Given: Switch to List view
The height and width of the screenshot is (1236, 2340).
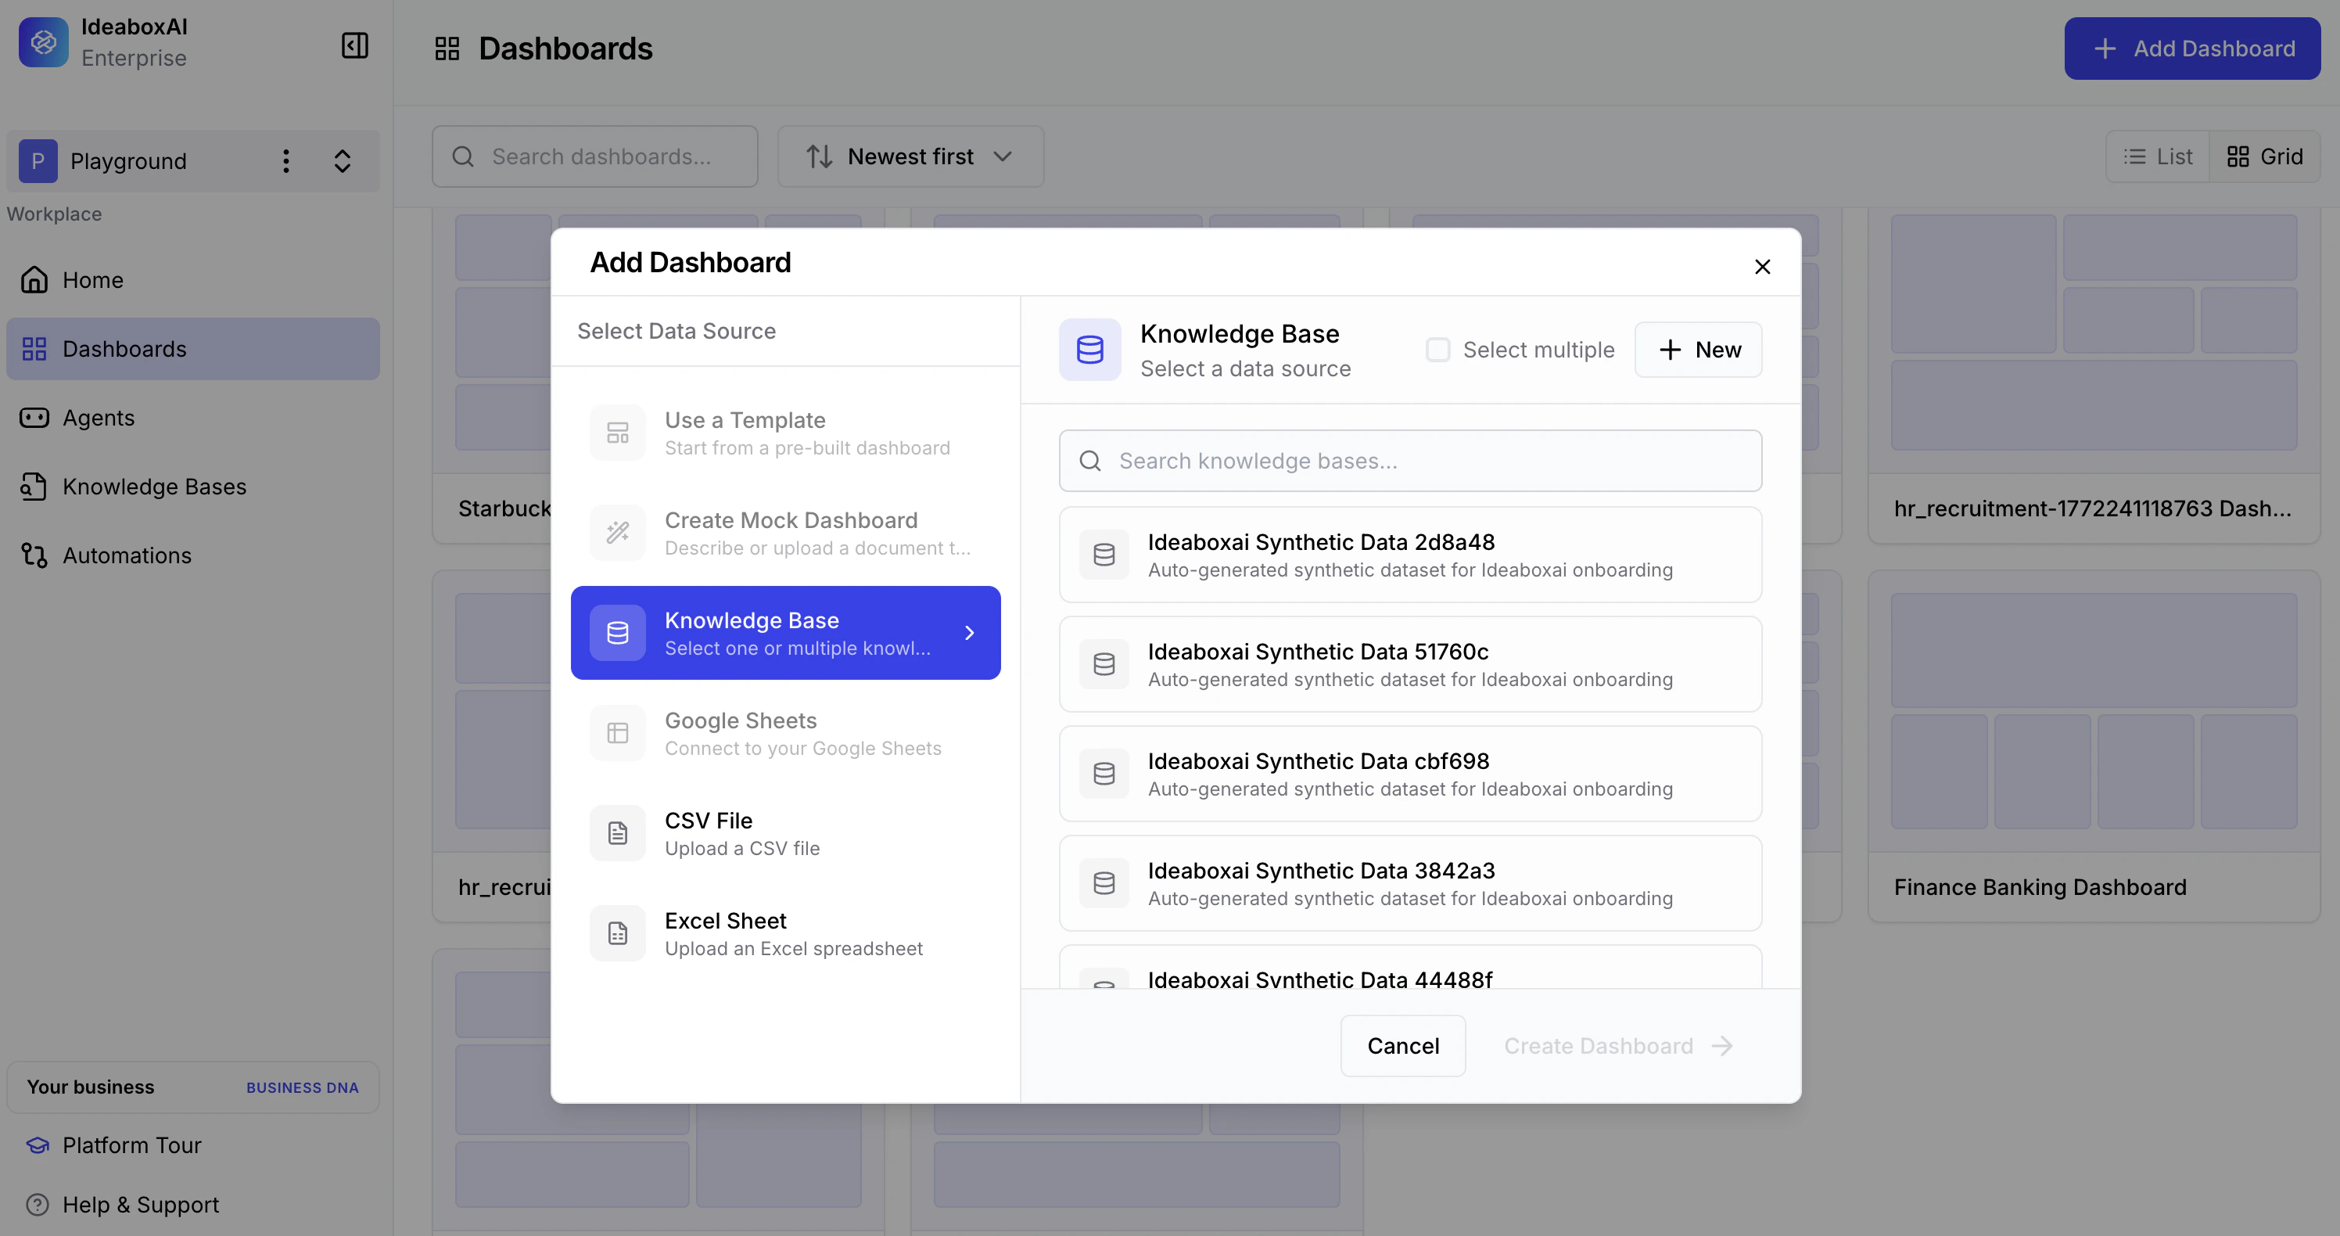Looking at the screenshot, I should 2159,156.
